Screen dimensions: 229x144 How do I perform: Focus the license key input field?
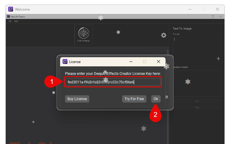point(112,82)
